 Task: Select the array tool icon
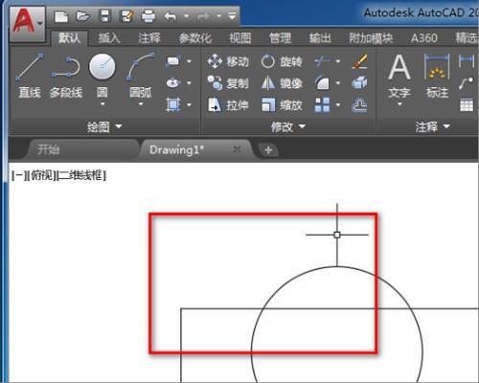322,104
